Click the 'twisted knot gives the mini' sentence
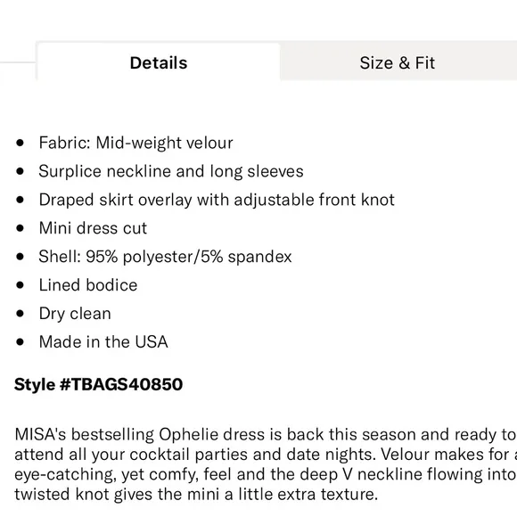This screenshot has height=517, width=517. click(117, 494)
